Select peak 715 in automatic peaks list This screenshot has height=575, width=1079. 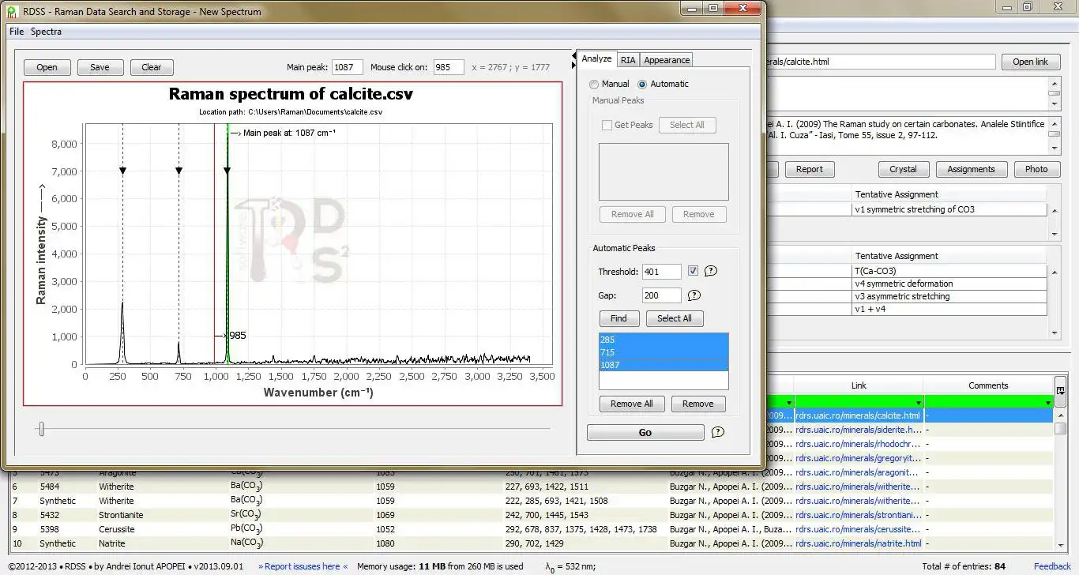click(664, 352)
